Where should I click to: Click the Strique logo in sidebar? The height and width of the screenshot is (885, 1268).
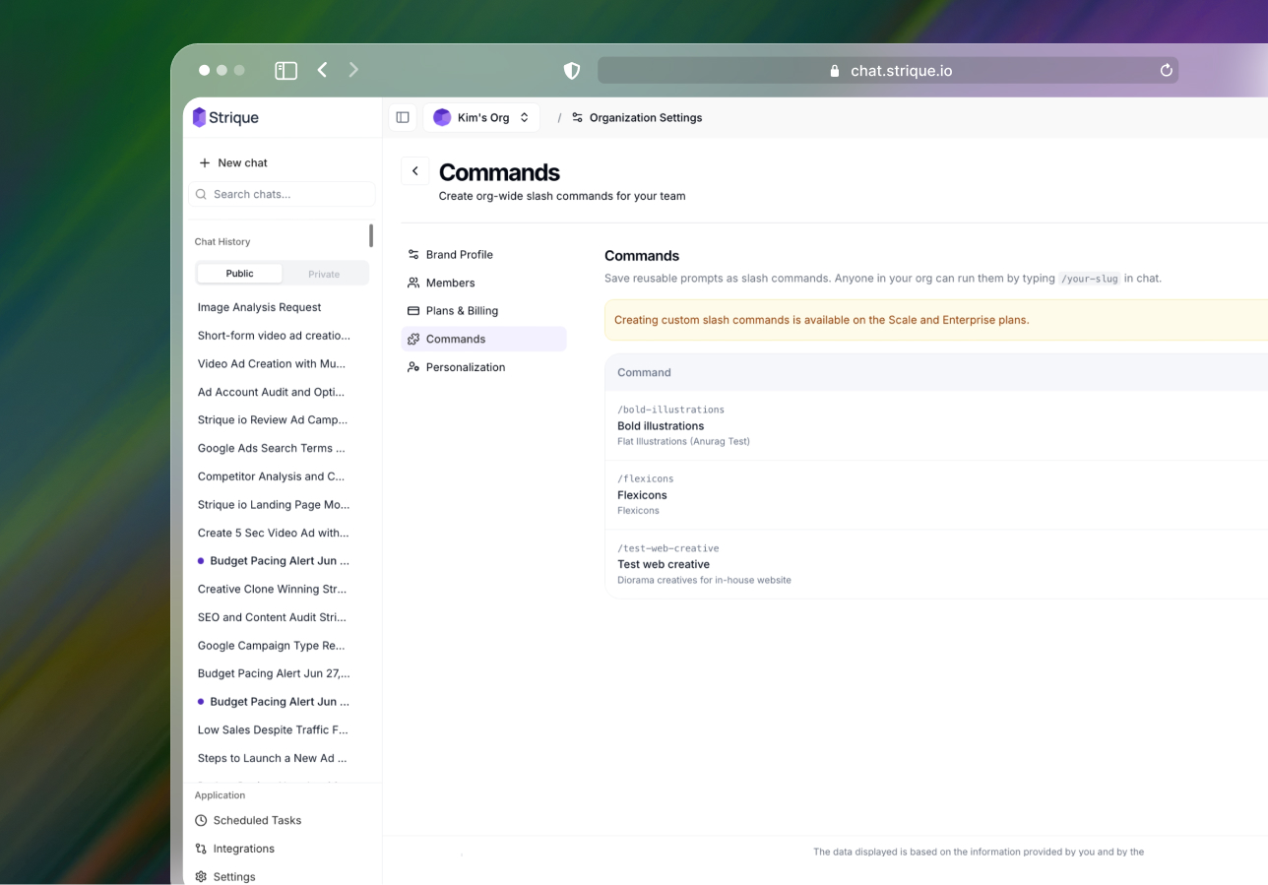(x=225, y=117)
